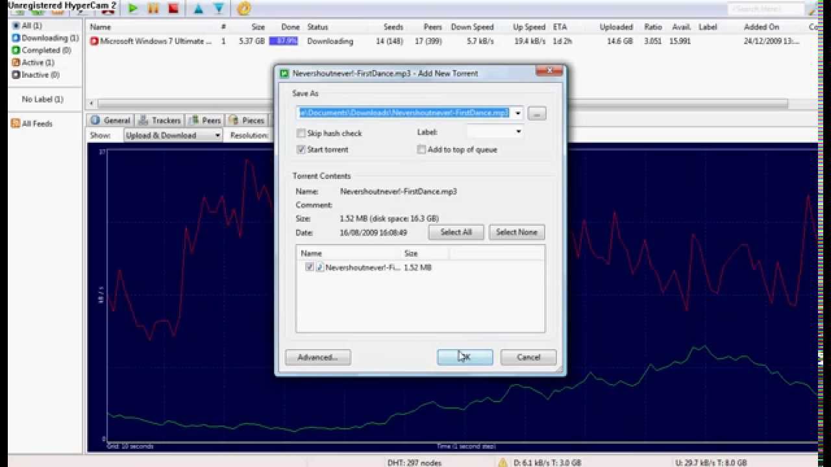831x467 pixels.
Task: Click the Done progress bar of the torrent
Action: [283, 41]
